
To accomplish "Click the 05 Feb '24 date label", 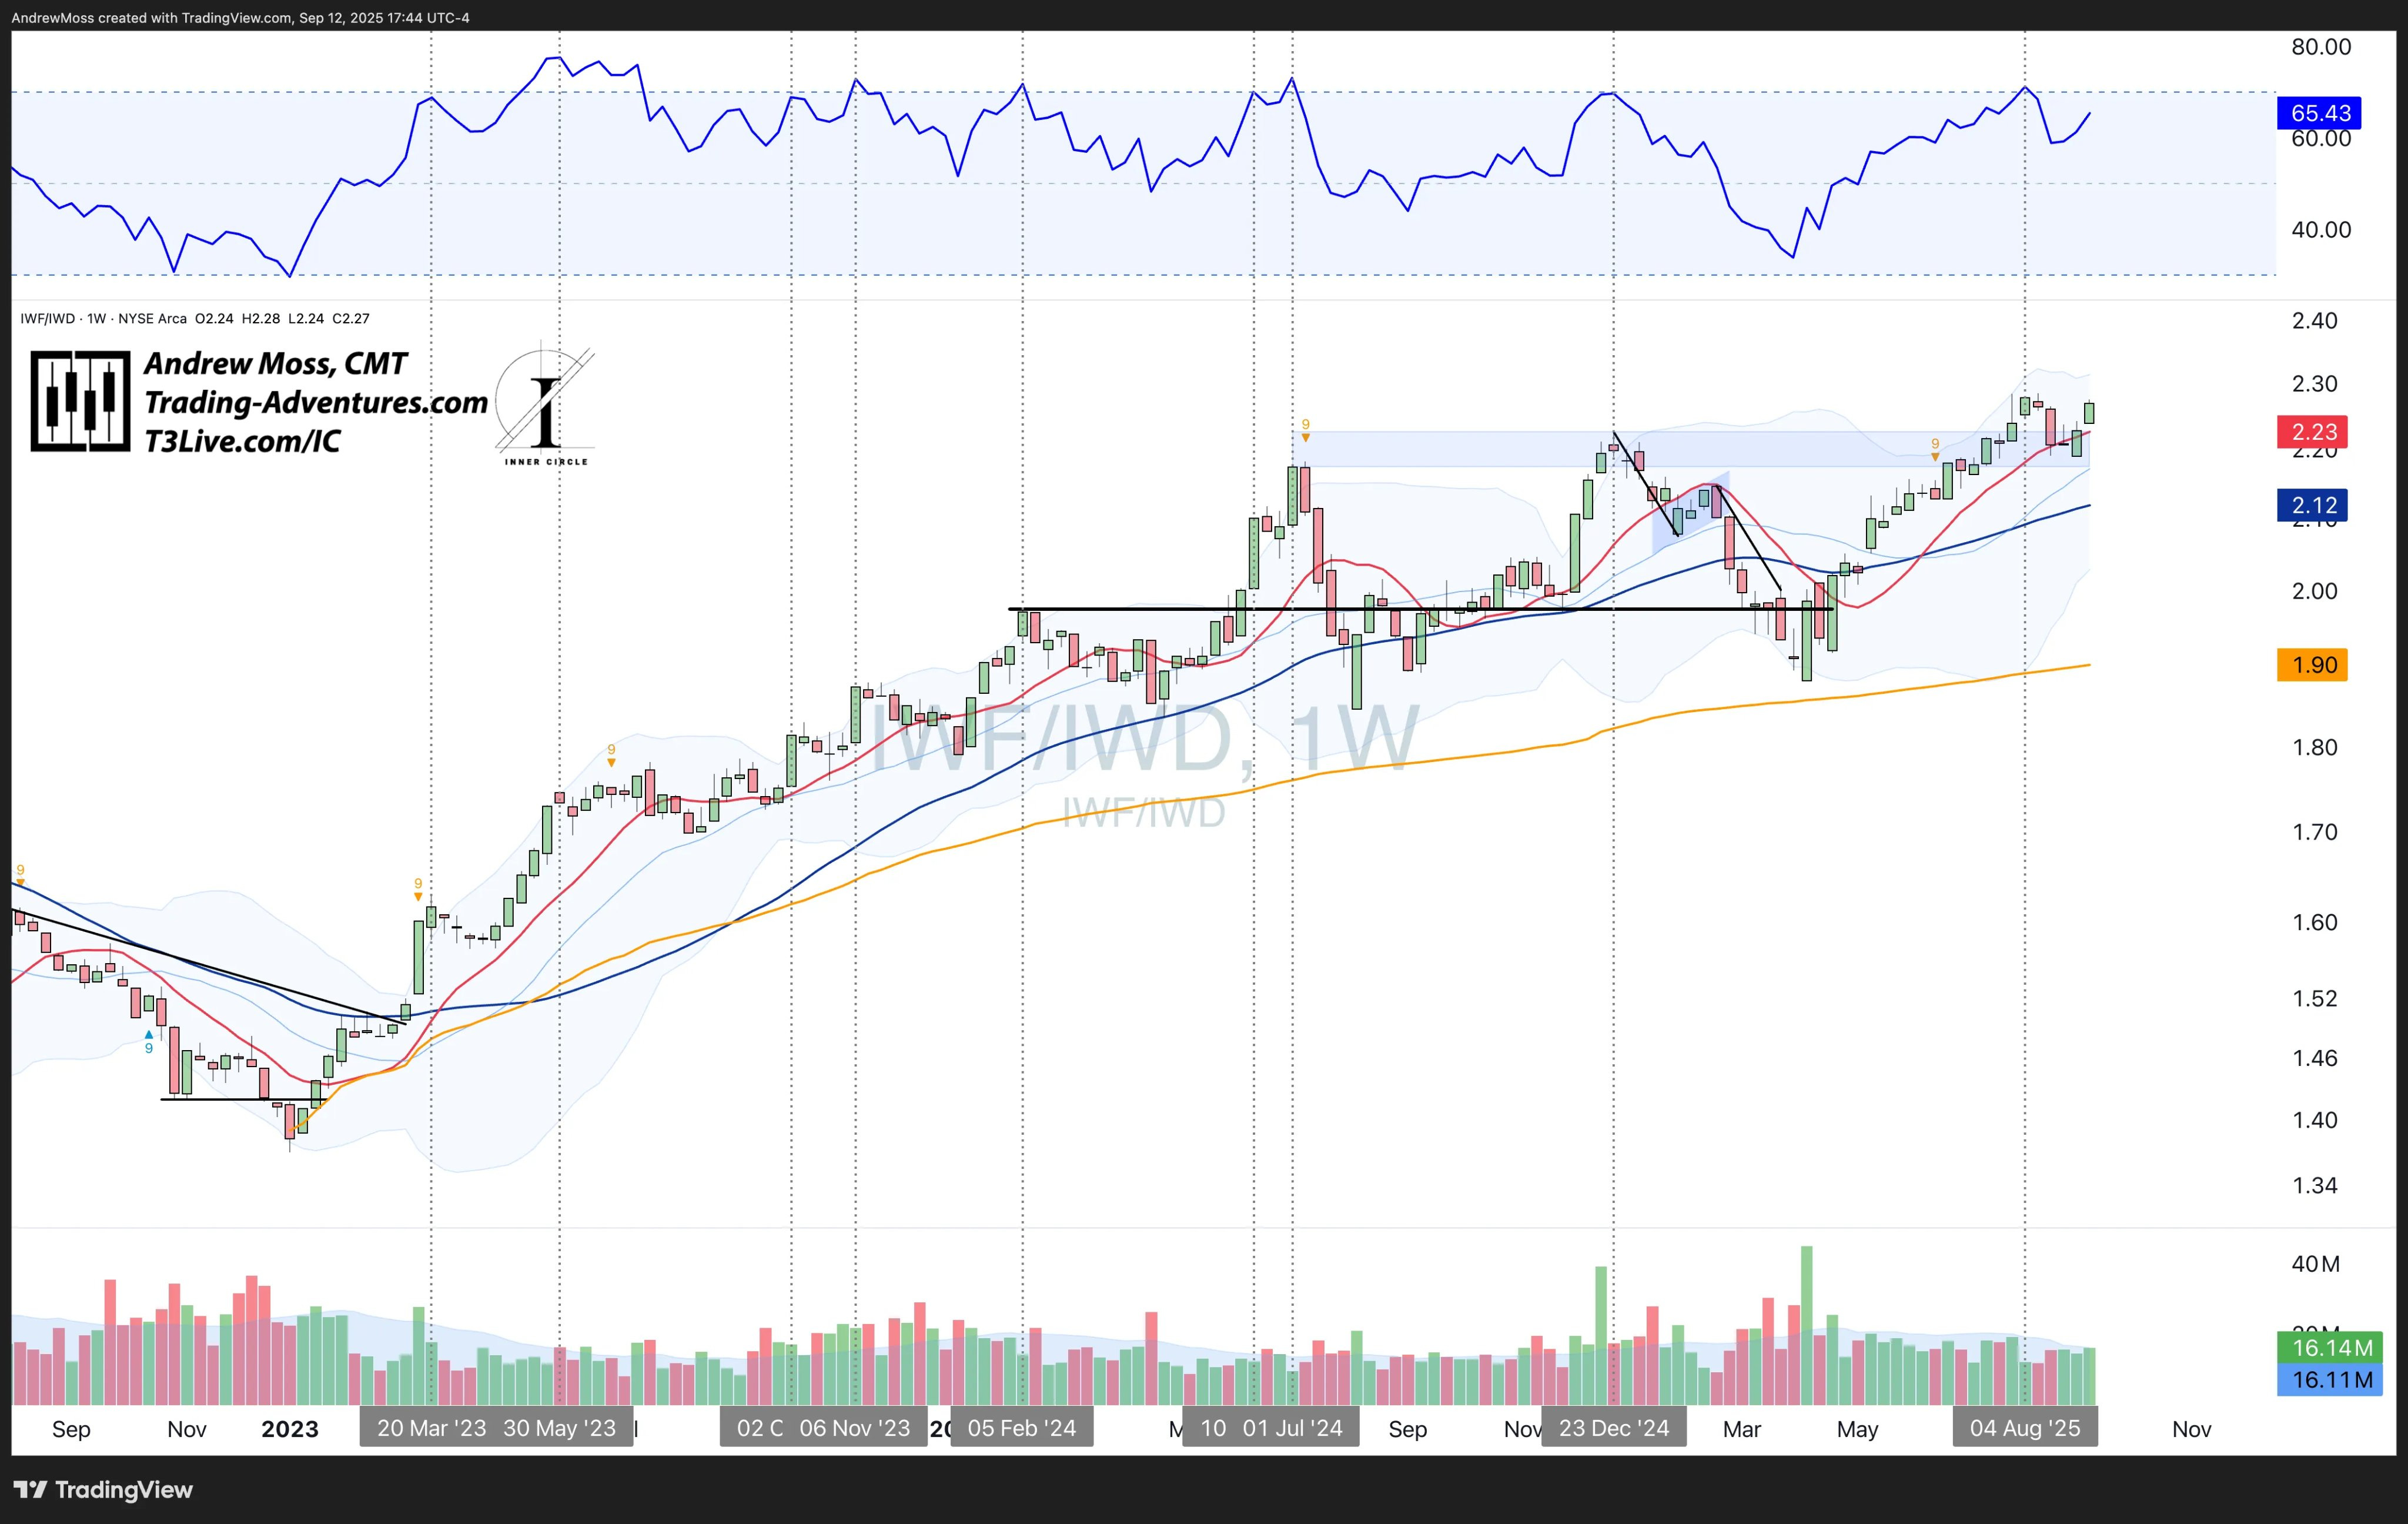I will tap(1021, 1428).
